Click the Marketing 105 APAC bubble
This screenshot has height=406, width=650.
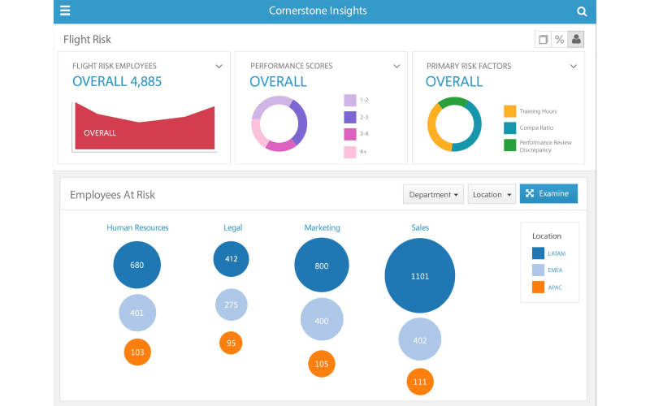pos(322,364)
